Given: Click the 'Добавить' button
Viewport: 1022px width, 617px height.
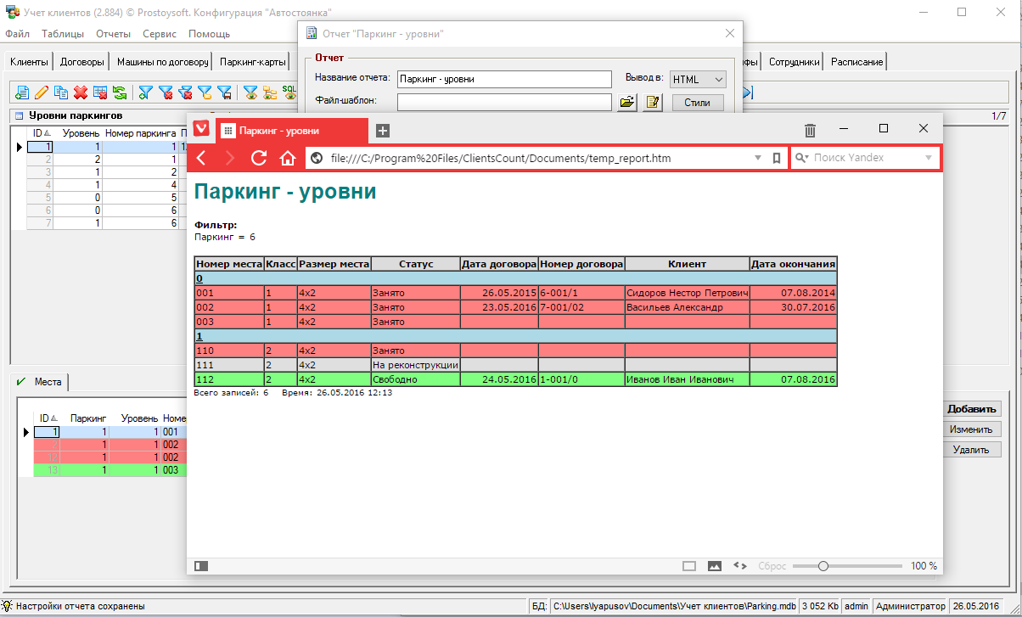Looking at the screenshot, I should (972, 409).
